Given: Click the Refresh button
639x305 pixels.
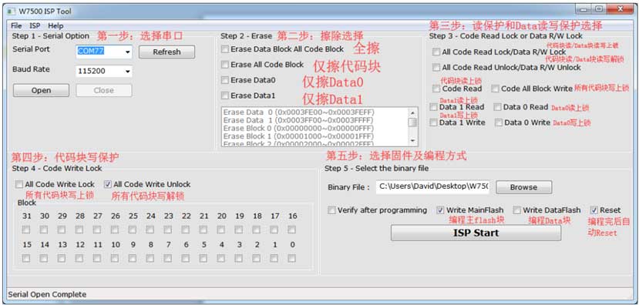Looking at the screenshot, I should [x=166, y=52].
